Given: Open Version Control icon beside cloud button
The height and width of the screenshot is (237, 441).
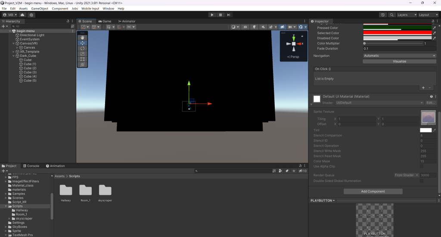Looking at the screenshot, I should pyautogui.click(x=31, y=15).
